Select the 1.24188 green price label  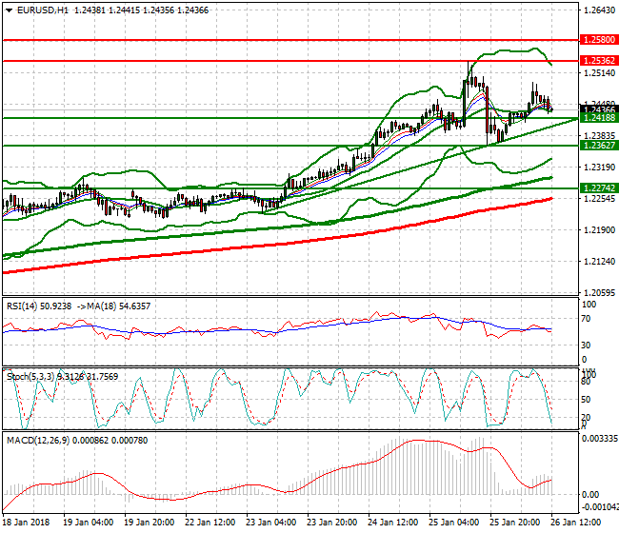click(x=599, y=118)
